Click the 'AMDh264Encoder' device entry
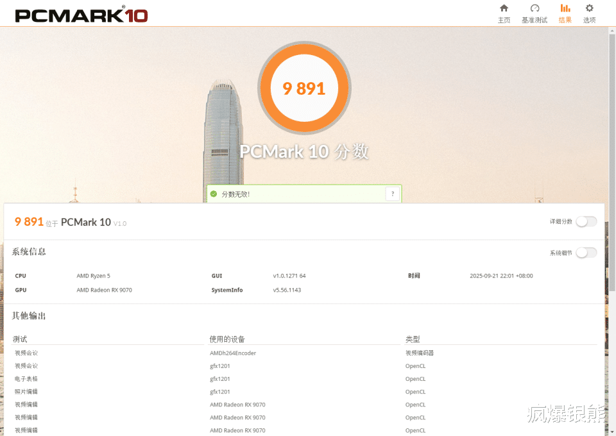 point(233,353)
